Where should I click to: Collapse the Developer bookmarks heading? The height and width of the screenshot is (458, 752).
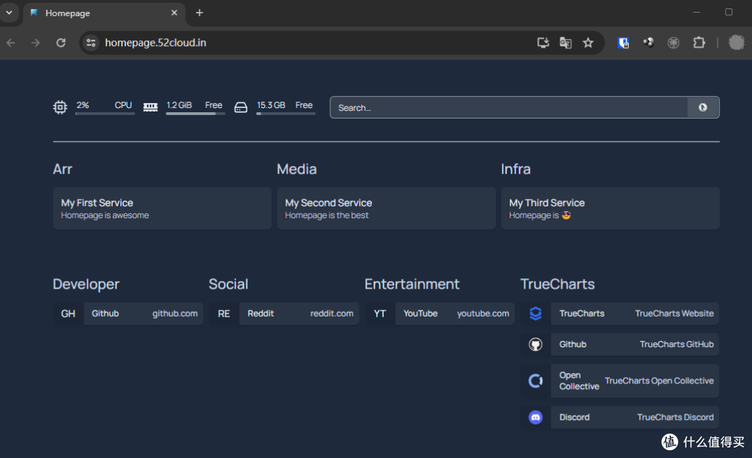[86, 284]
